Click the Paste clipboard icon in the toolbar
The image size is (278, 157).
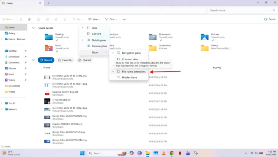click(39, 19)
